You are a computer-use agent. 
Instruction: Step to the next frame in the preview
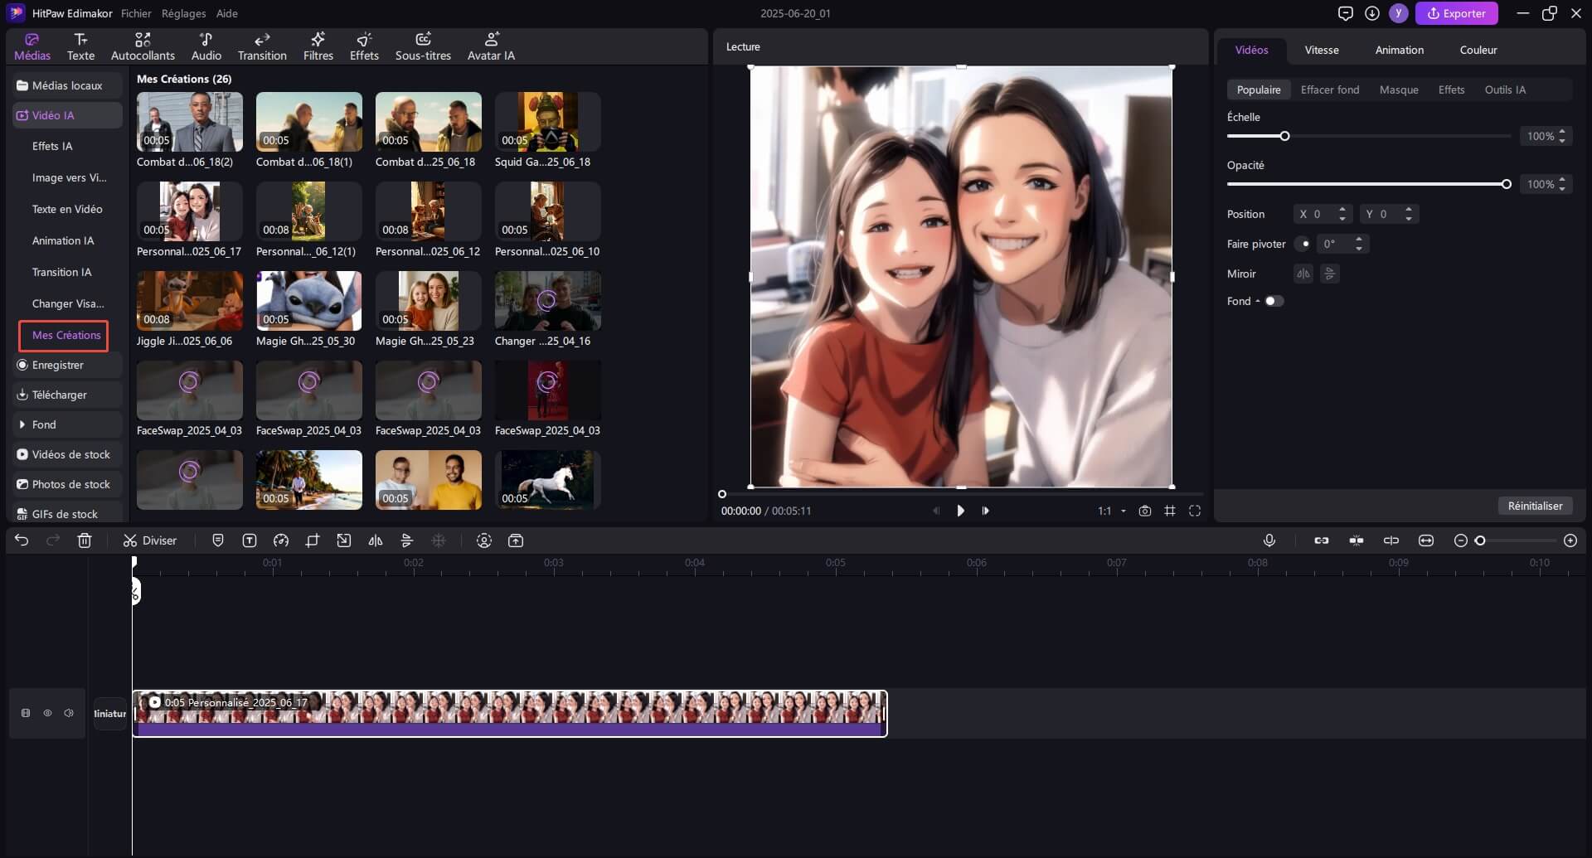(985, 511)
